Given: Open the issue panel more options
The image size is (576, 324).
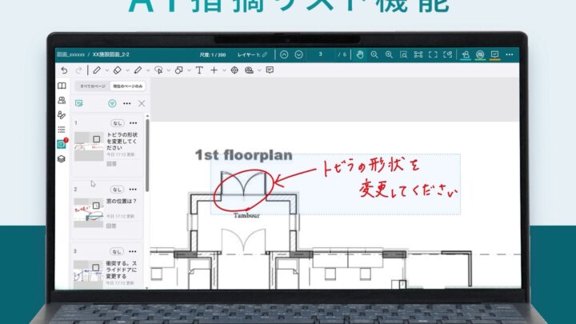Looking at the screenshot, I should coord(126,103).
